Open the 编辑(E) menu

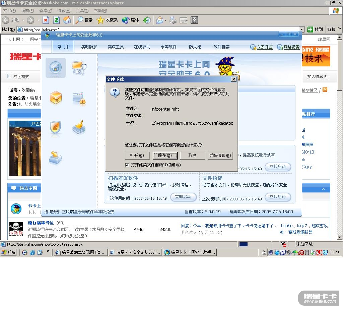click(x=27, y=10)
